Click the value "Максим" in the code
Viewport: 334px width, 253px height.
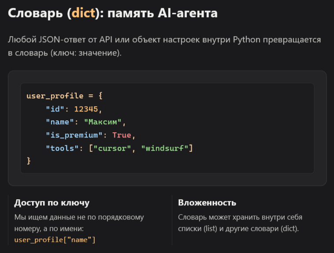[103, 122]
